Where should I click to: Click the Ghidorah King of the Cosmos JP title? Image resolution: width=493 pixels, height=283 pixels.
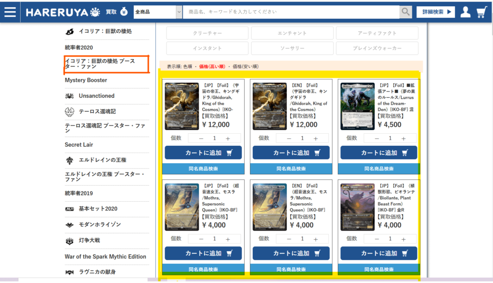pyautogui.click(x=221, y=98)
